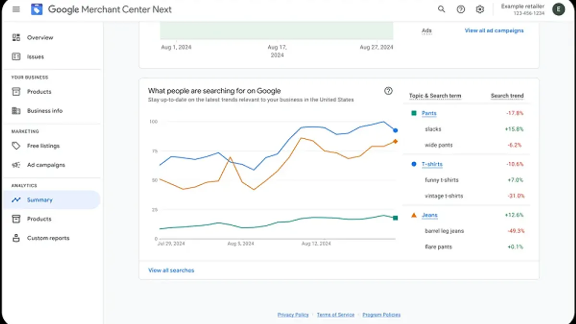Open the account avatar labeled E
Viewport: 576px width, 324px height.
[558, 9]
